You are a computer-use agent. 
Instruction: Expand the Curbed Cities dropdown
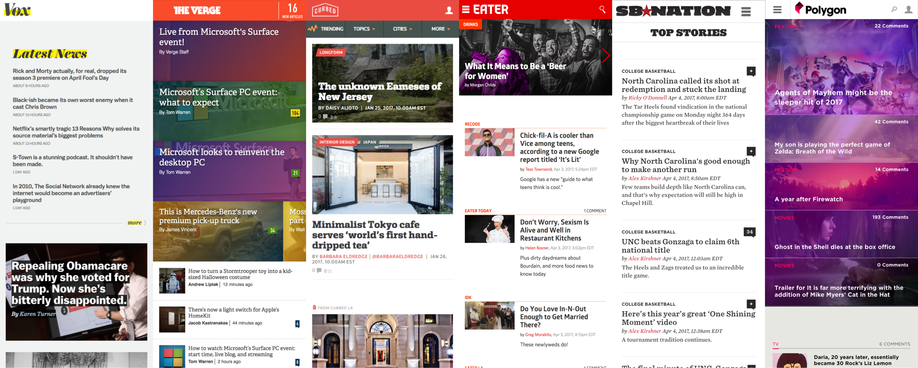coord(402,29)
